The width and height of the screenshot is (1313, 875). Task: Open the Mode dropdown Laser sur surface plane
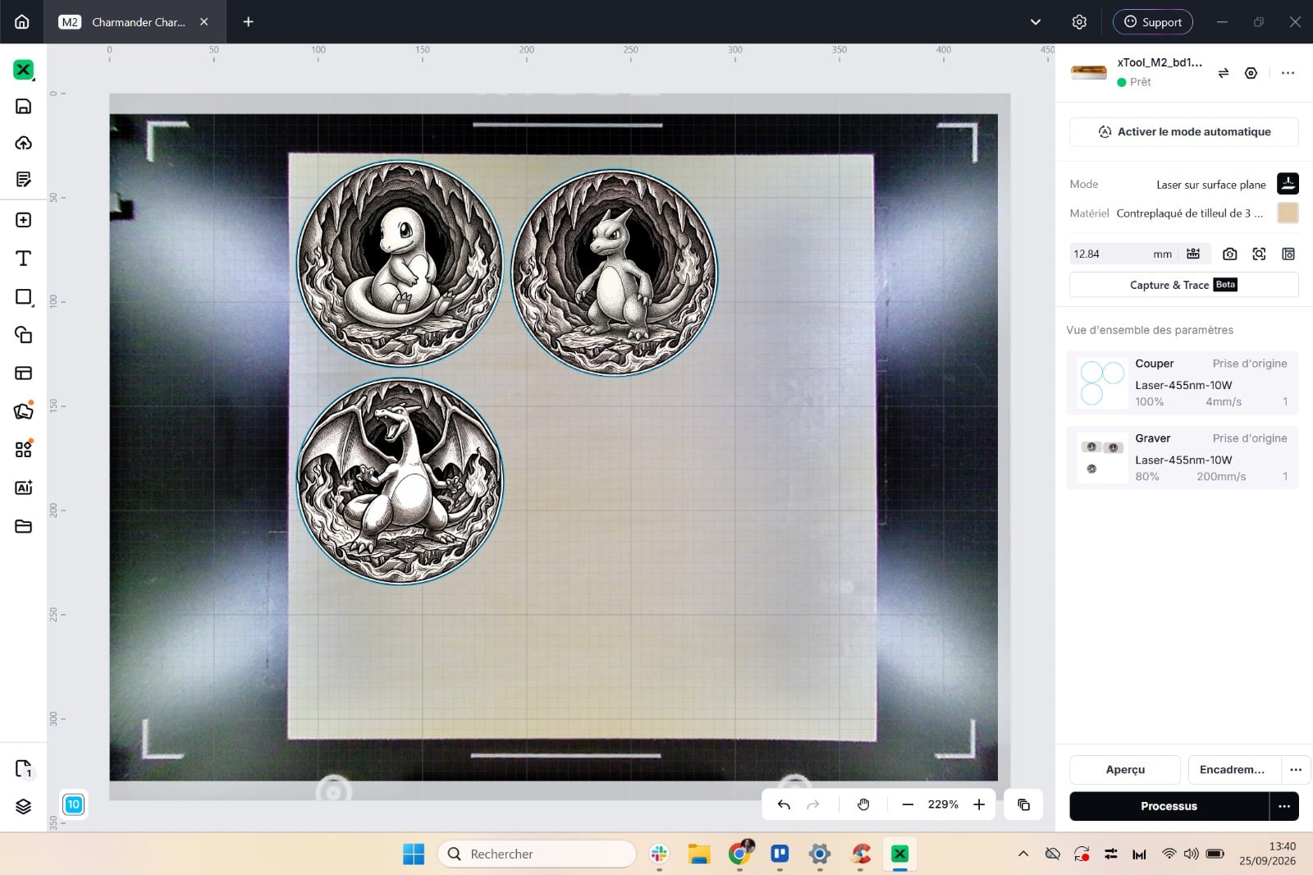(x=1211, y=185)
